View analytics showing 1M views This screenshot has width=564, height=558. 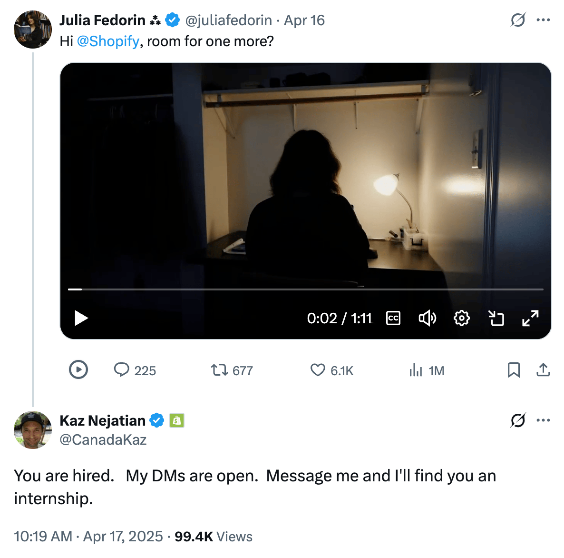[x=416, y=370]
